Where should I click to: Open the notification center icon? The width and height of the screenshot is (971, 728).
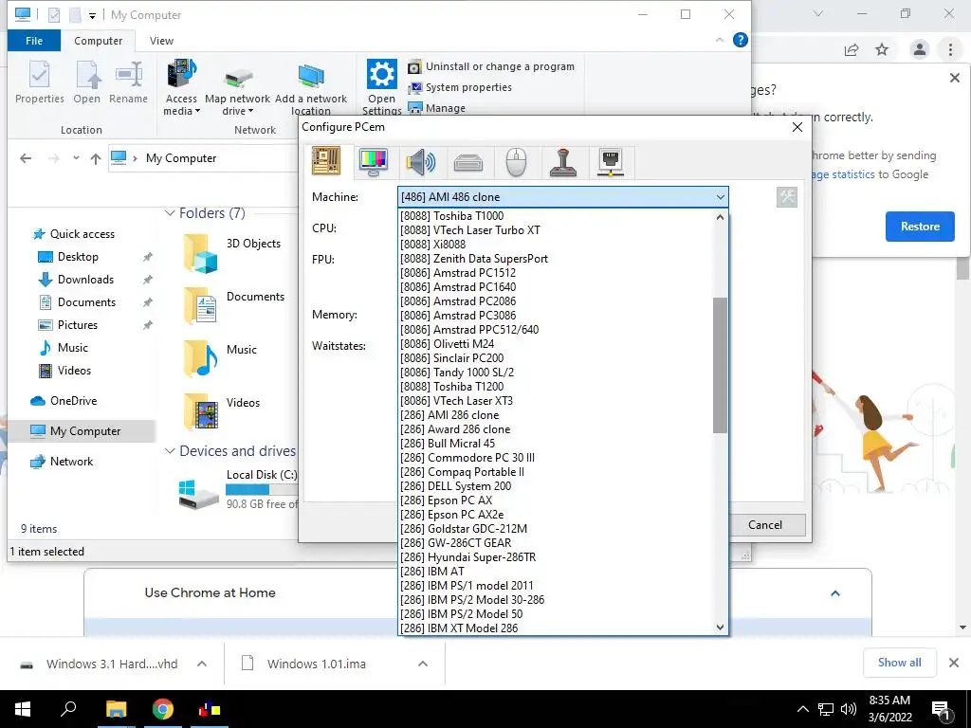coord(941,711)
